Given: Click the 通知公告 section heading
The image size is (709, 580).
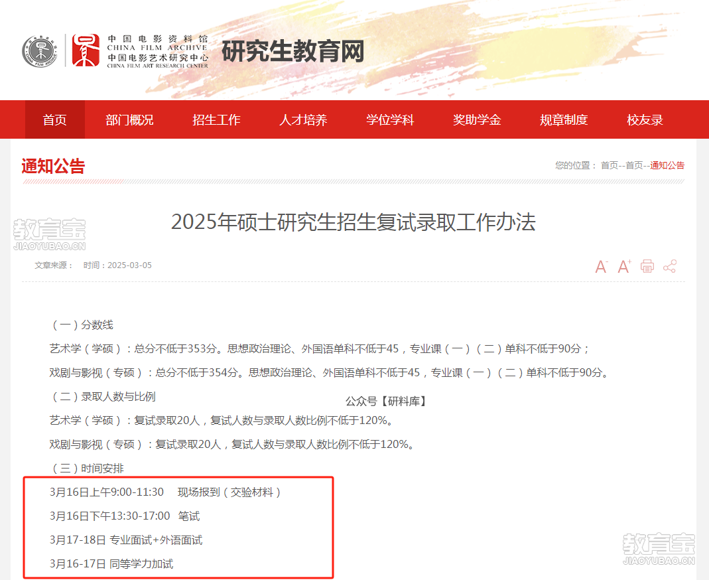Looking at the screenshot, I should point(53,166).
